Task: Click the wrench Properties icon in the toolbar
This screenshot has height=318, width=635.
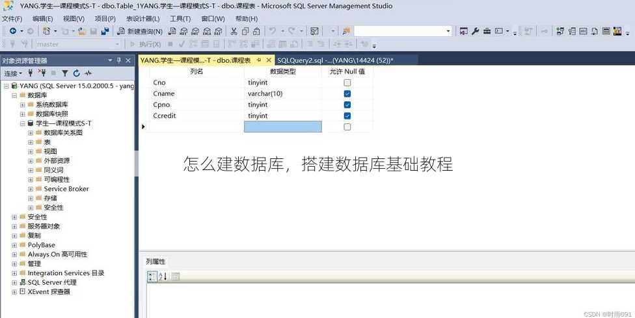Action: point(476,31)
